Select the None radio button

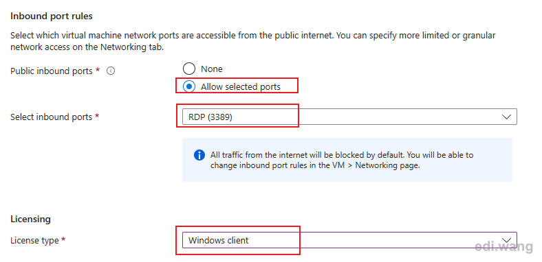pyautogui.click(x=189, y=69)
